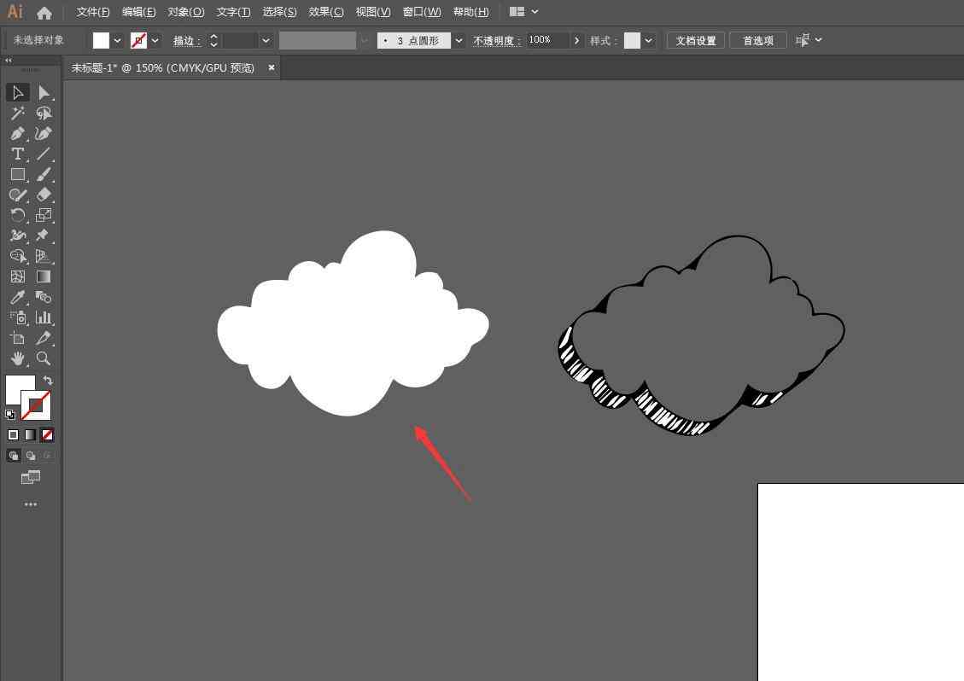The width and height of the screenshot is (964, 681).
Task: Select the Column Graph tool
Action: [44, 317]
